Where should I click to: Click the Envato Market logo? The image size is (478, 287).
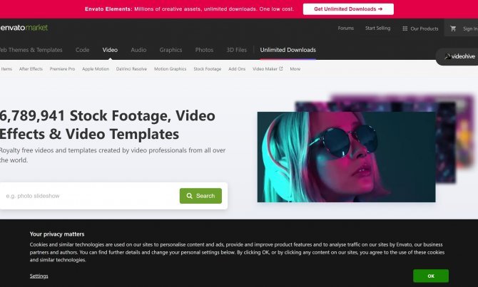[x=24, y=28]
